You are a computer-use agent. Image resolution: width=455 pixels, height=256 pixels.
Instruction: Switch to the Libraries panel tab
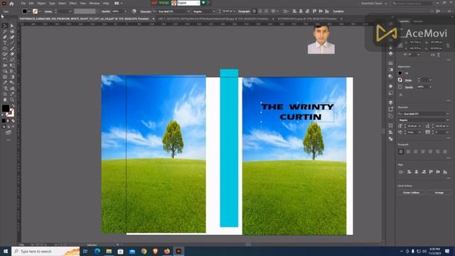coord(418,21)
